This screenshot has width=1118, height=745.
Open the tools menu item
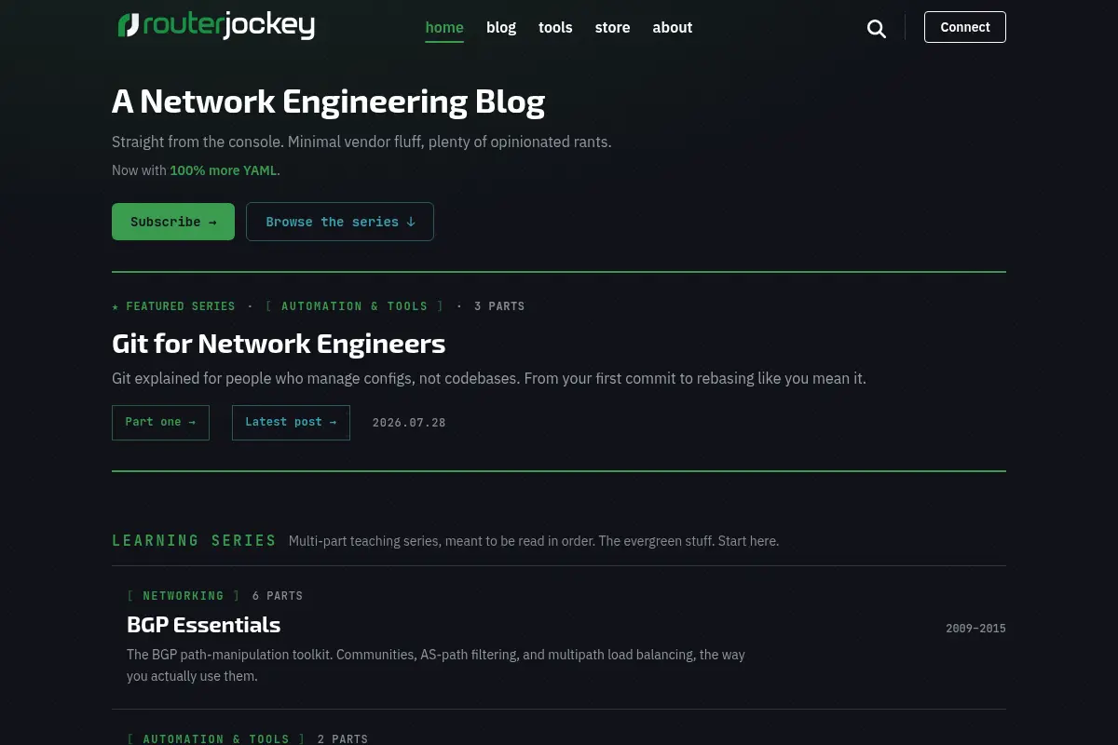pyautogui.click(x=555, y=27)
